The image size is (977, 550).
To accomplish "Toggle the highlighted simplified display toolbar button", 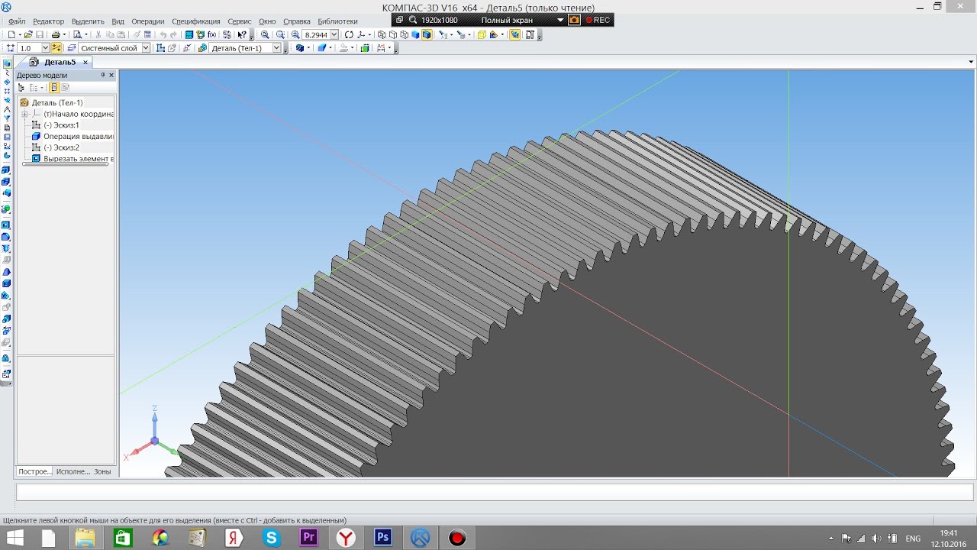I will 517,34.
